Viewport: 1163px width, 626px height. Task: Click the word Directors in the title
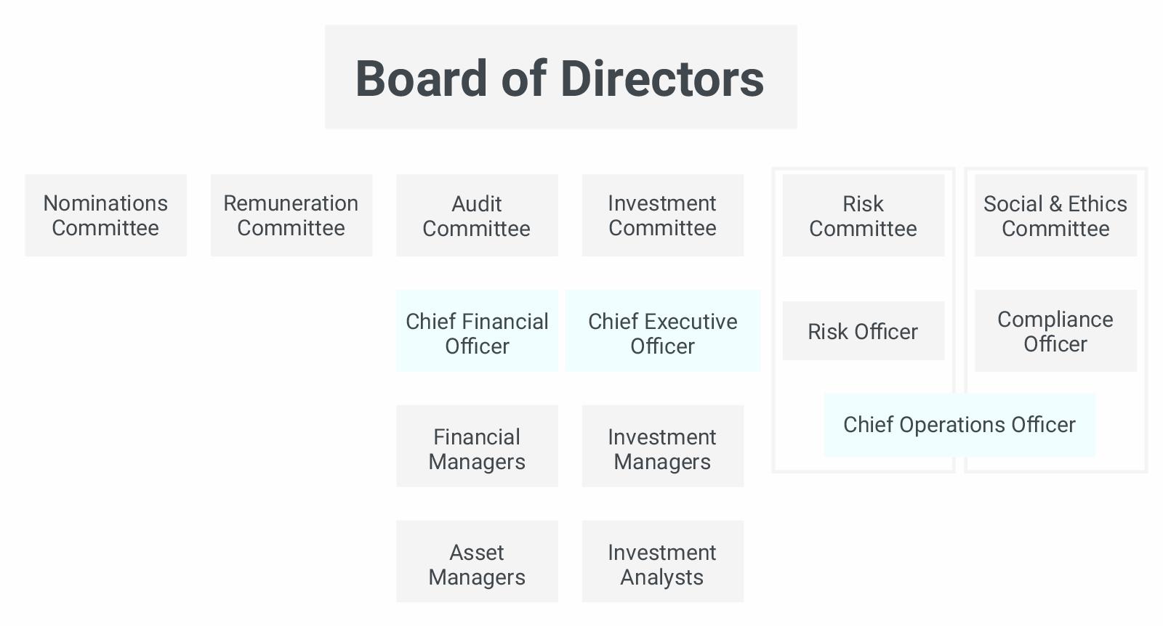[x=662, y=78]
